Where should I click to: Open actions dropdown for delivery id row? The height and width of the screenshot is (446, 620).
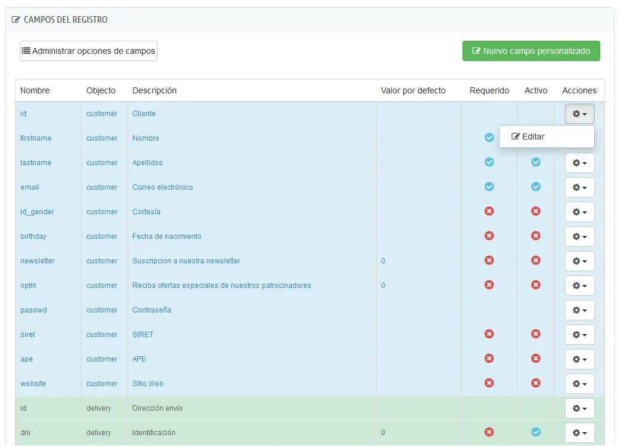pos(579,408)
